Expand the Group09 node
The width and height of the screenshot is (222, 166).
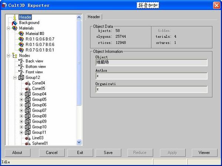pyautogui.click(x=21, y=122)
